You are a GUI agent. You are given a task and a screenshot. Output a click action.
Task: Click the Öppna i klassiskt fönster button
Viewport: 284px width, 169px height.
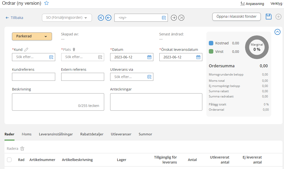(x=236, y=17)
